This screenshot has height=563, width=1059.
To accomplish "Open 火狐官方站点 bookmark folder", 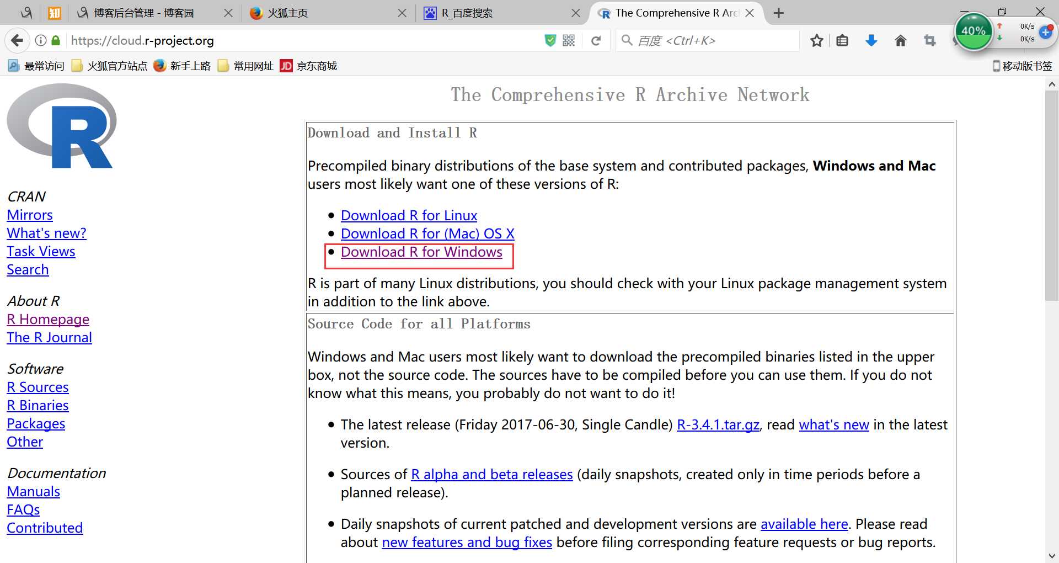I will pos(110,66).
